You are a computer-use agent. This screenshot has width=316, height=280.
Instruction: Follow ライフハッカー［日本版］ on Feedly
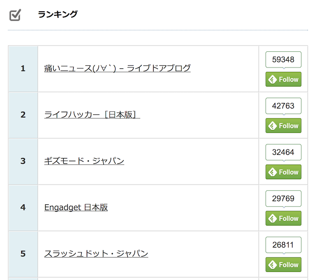[283, 126]
